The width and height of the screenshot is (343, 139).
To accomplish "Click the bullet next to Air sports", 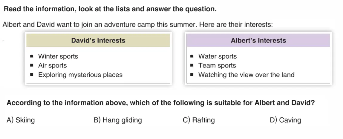I will [32, 65].
